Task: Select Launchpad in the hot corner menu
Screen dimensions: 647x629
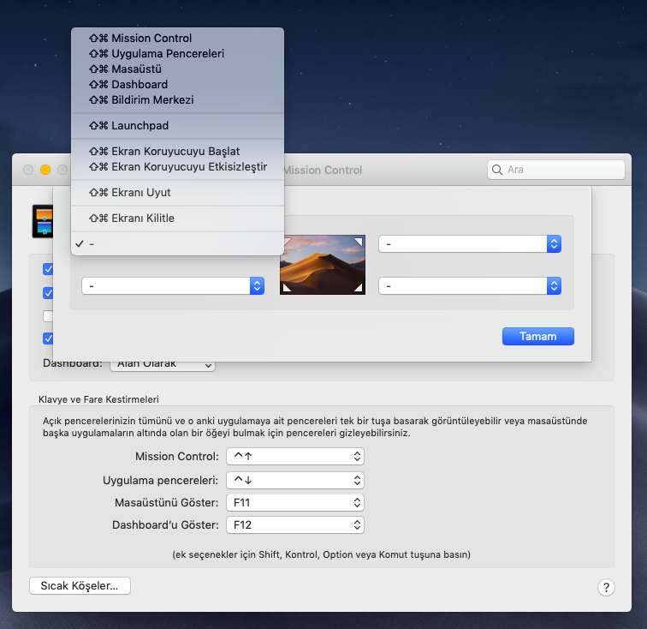Action: [x=139, y=126]
